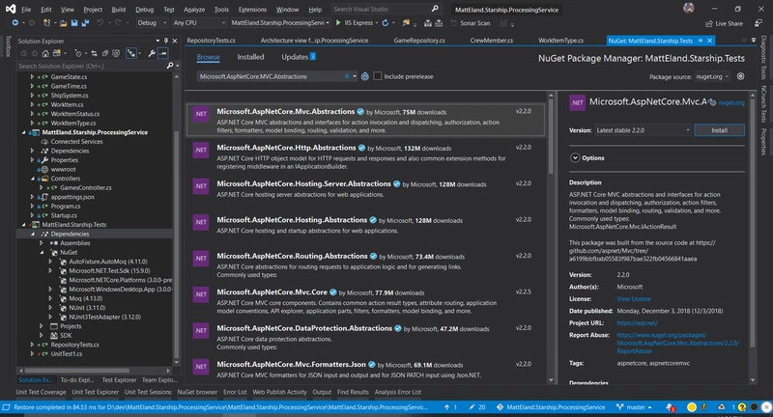This screenshot has width=773, height=417.
Task: Click the Save All toolbar icon
Action: pyautogui.click(x=85, y=22)
